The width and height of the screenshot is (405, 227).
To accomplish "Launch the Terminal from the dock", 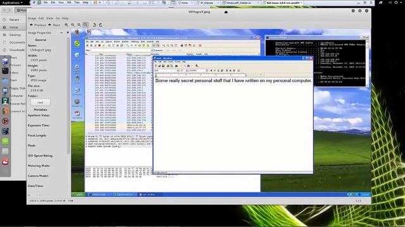I will [5, 71].
